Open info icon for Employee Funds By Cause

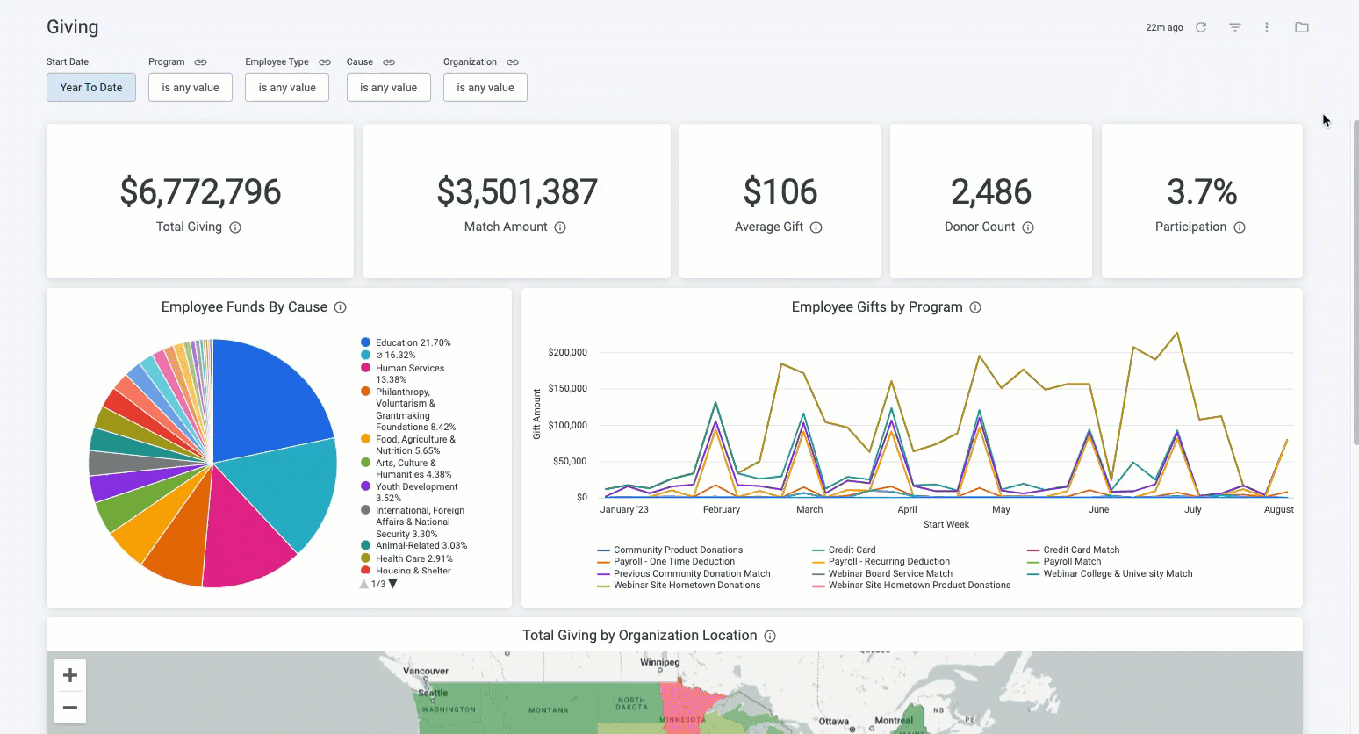tap(341, 307)
